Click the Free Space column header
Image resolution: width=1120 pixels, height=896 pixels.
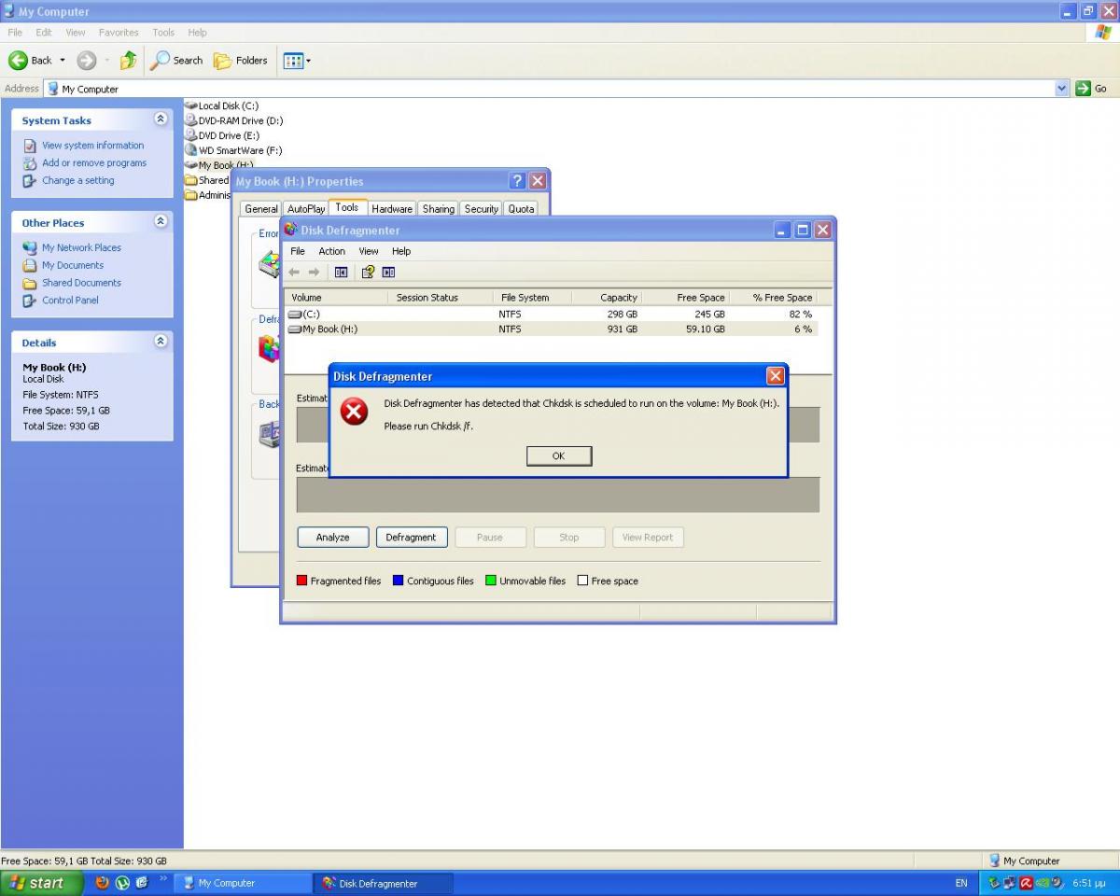(x=687, y=298)
